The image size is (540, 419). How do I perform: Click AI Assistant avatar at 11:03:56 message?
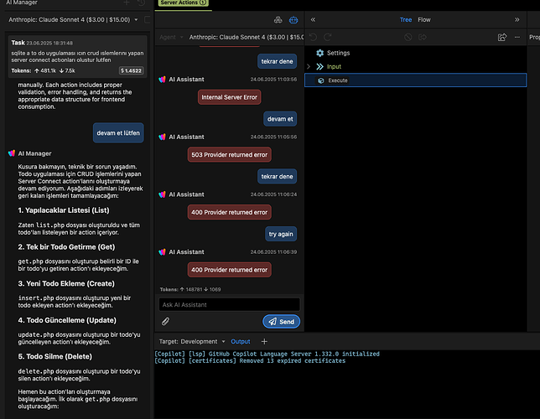(x=162, y=79)
